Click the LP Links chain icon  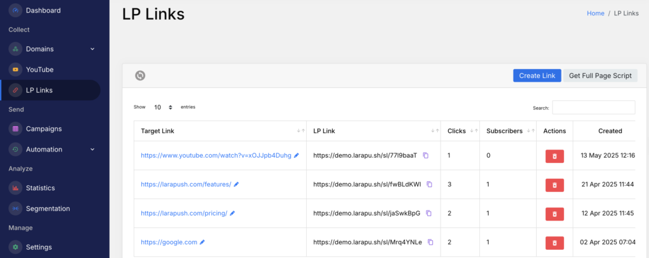coord(15,90)
